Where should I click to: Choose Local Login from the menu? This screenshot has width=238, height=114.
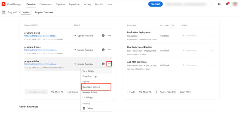click(96, 97)
